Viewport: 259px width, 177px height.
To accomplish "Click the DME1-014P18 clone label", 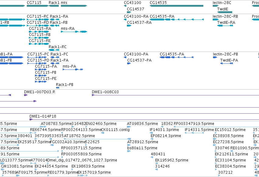I will coord(43,116).
